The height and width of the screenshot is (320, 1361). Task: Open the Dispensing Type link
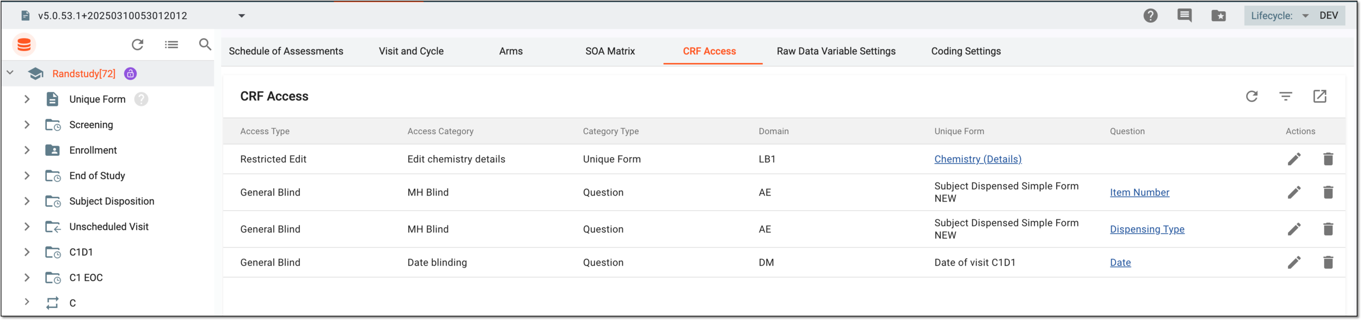click(x=1147, y=229)
